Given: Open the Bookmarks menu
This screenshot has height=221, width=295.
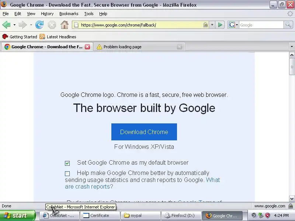Looking at the screenshot, I should click(x=69, y=14).
